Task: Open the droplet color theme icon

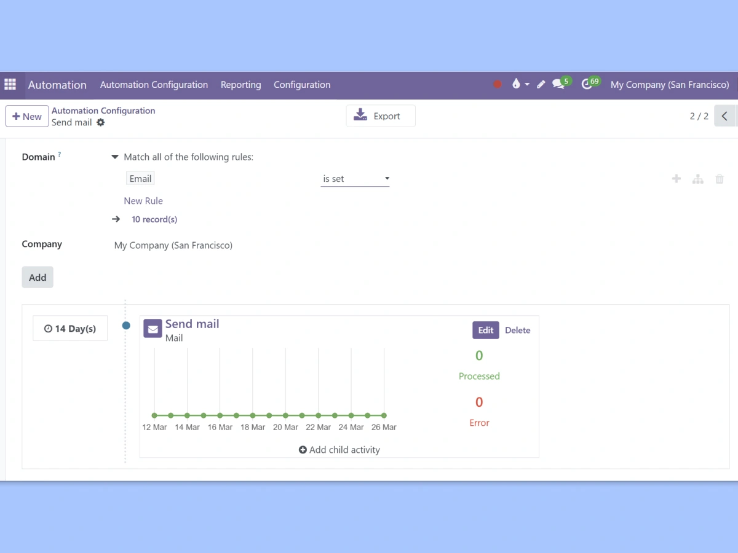Action: tap(516, 85)
